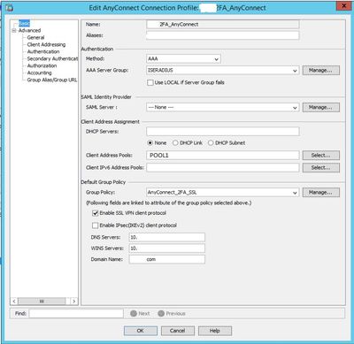This screenshot has width=354, height=344.
Task: Click the Next find arrow icon
Action: click(x=134, y=313)
